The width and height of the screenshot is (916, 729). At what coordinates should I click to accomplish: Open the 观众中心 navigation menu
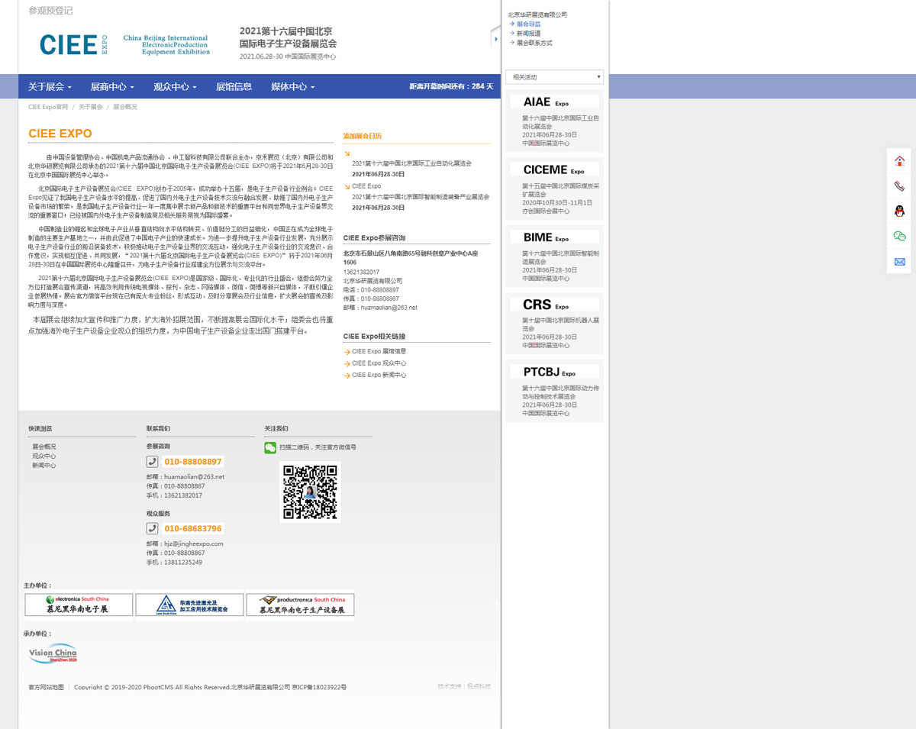click(175, 87)
